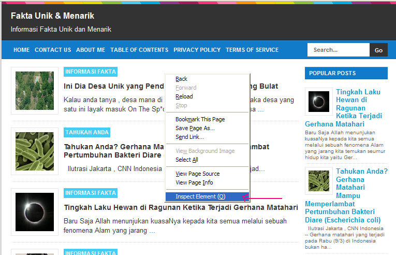This screenshot has width=396, height=255.
Task: Click the Search... input field
Action: (x=339, y=50)
